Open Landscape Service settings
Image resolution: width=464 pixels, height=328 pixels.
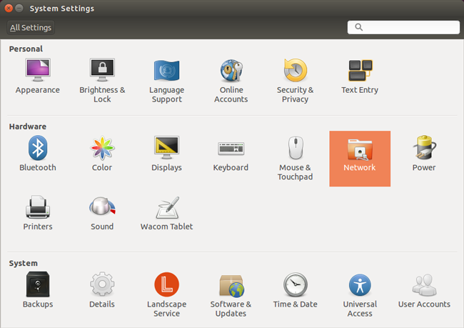click(x=166, y=294)
